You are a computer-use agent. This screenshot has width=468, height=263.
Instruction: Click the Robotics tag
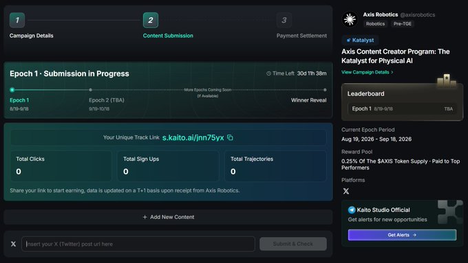click(x=375, y=24)
